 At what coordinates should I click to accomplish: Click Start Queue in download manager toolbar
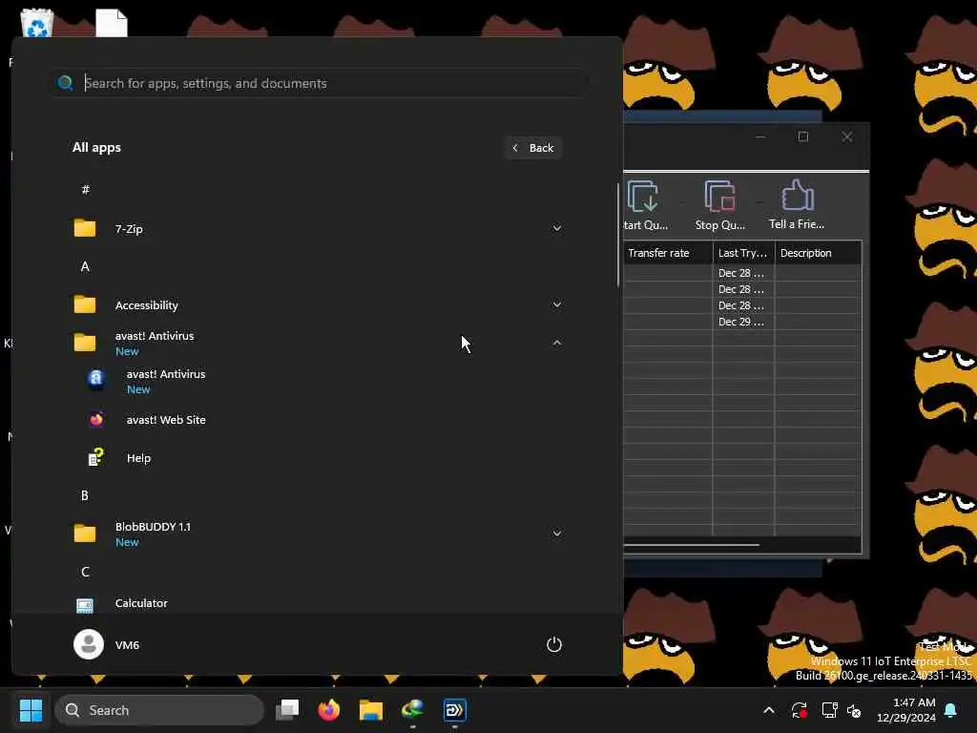coord(645,205)
